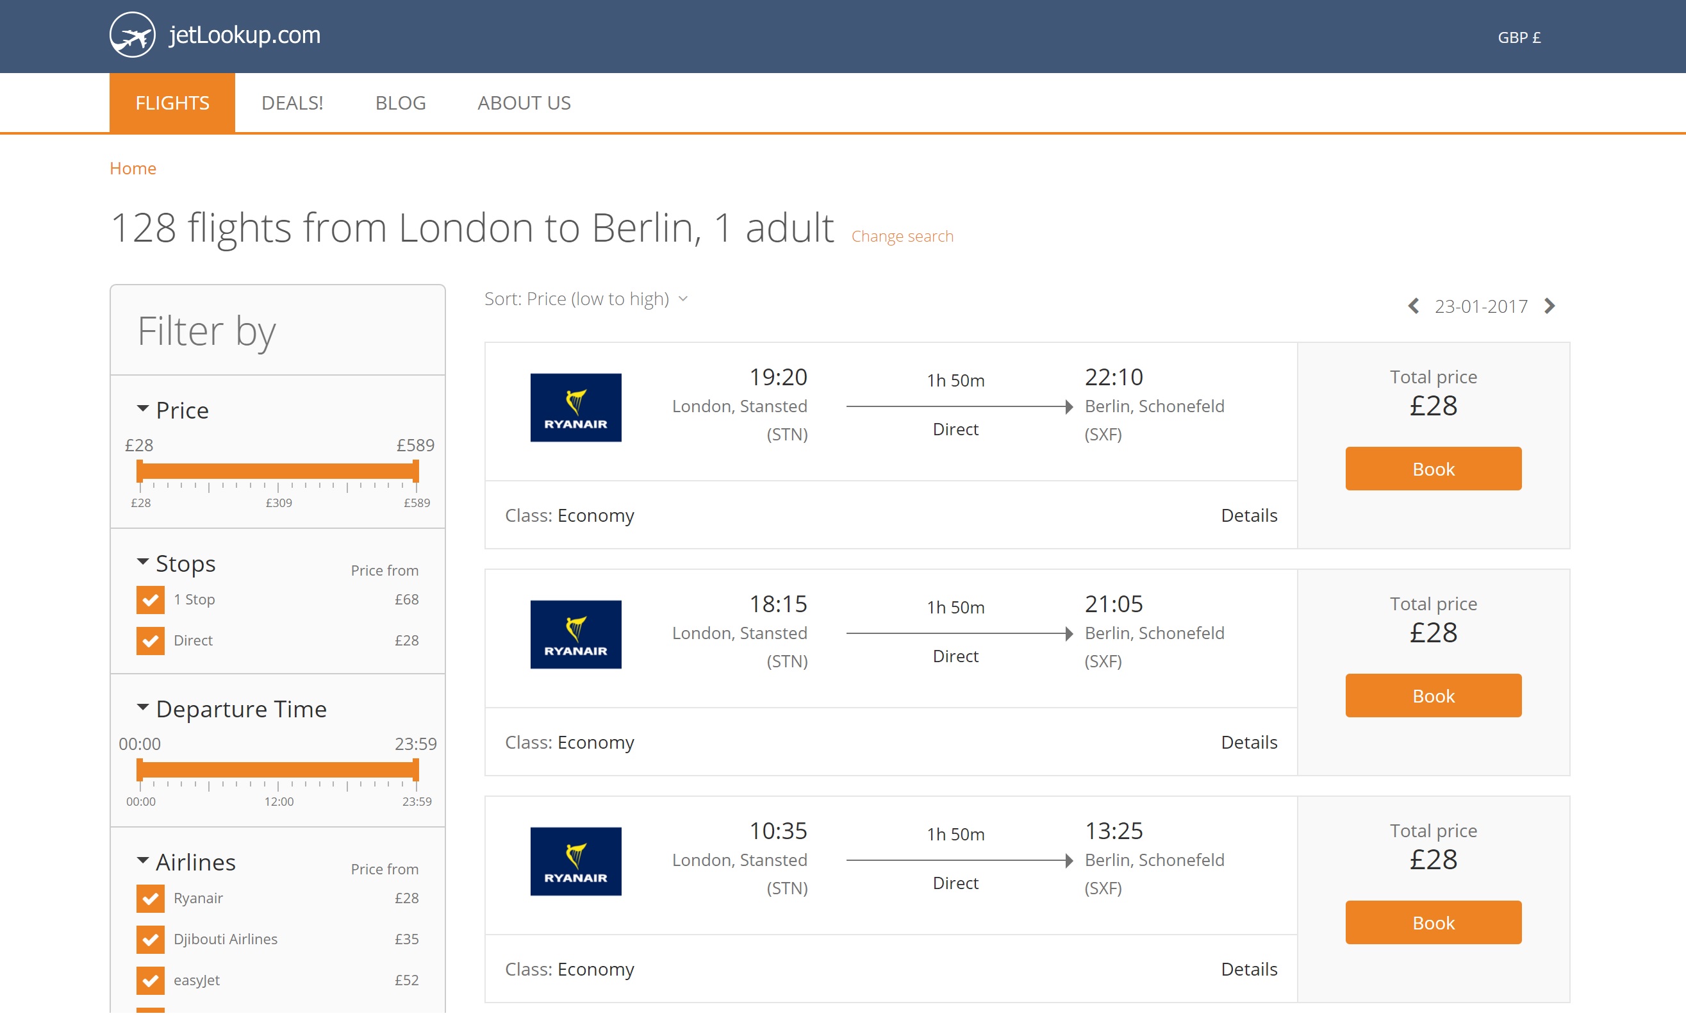This screenshot has width=1686, height=1016.
Task: Click the earliest departure time slider handle
Action: point(140,769)
